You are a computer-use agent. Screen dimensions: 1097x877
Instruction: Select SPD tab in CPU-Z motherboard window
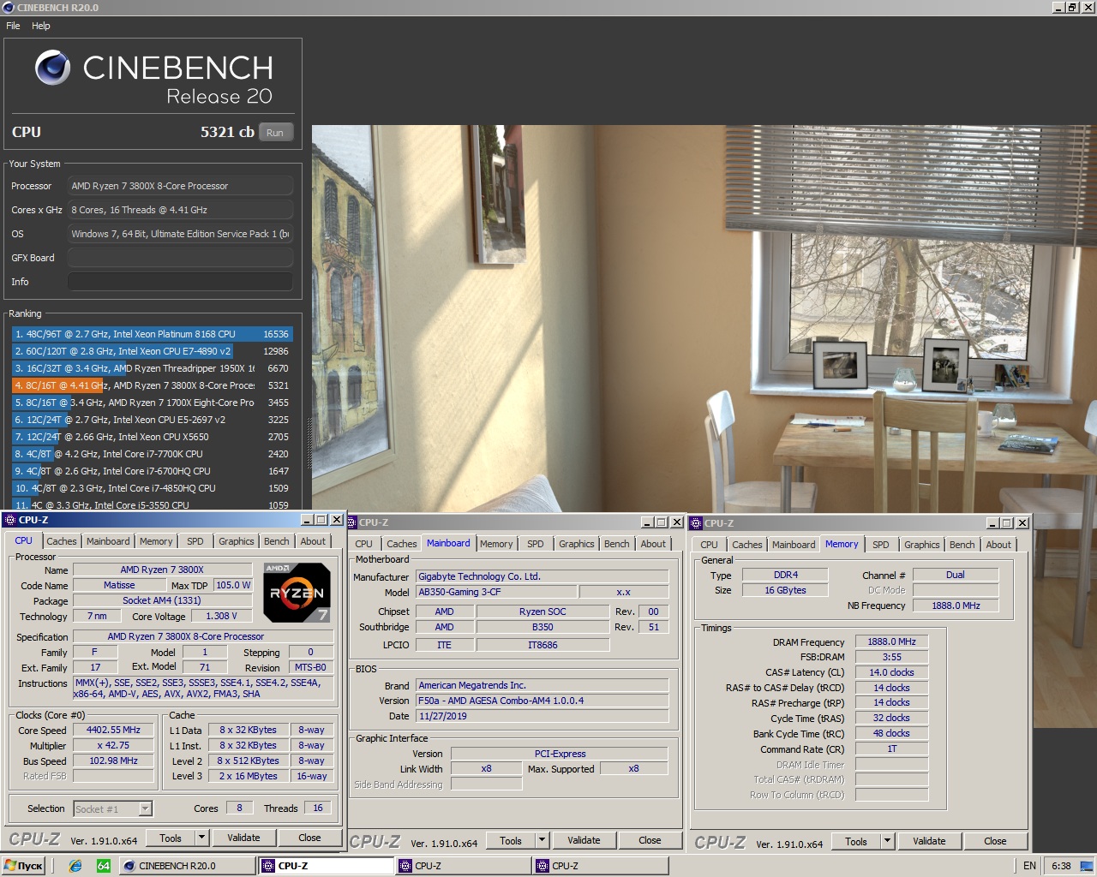coord(536,544)
